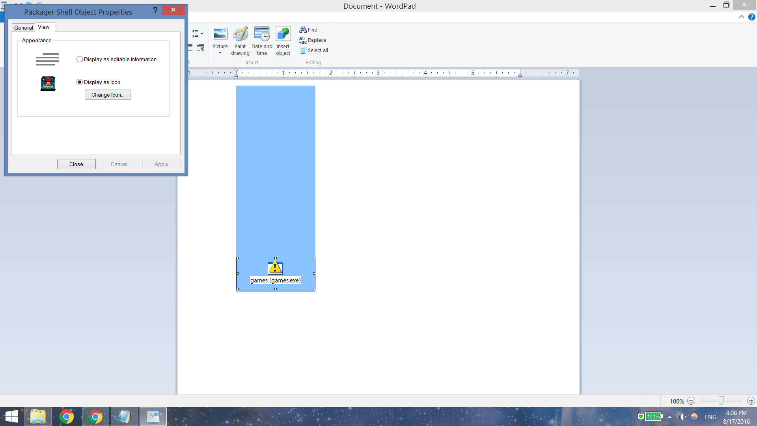The height and width of the screenshot is (426, 757).
Task: Click the Change Icon... button
Action: tap(108, 95)
